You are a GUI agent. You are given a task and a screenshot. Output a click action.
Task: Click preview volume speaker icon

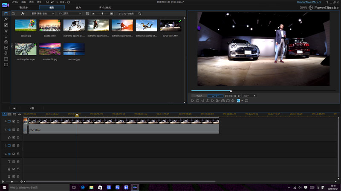click(233, 101)
